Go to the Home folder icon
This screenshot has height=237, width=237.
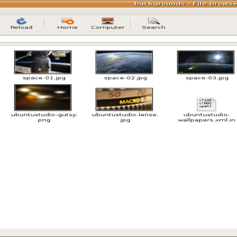click(68, 21)
